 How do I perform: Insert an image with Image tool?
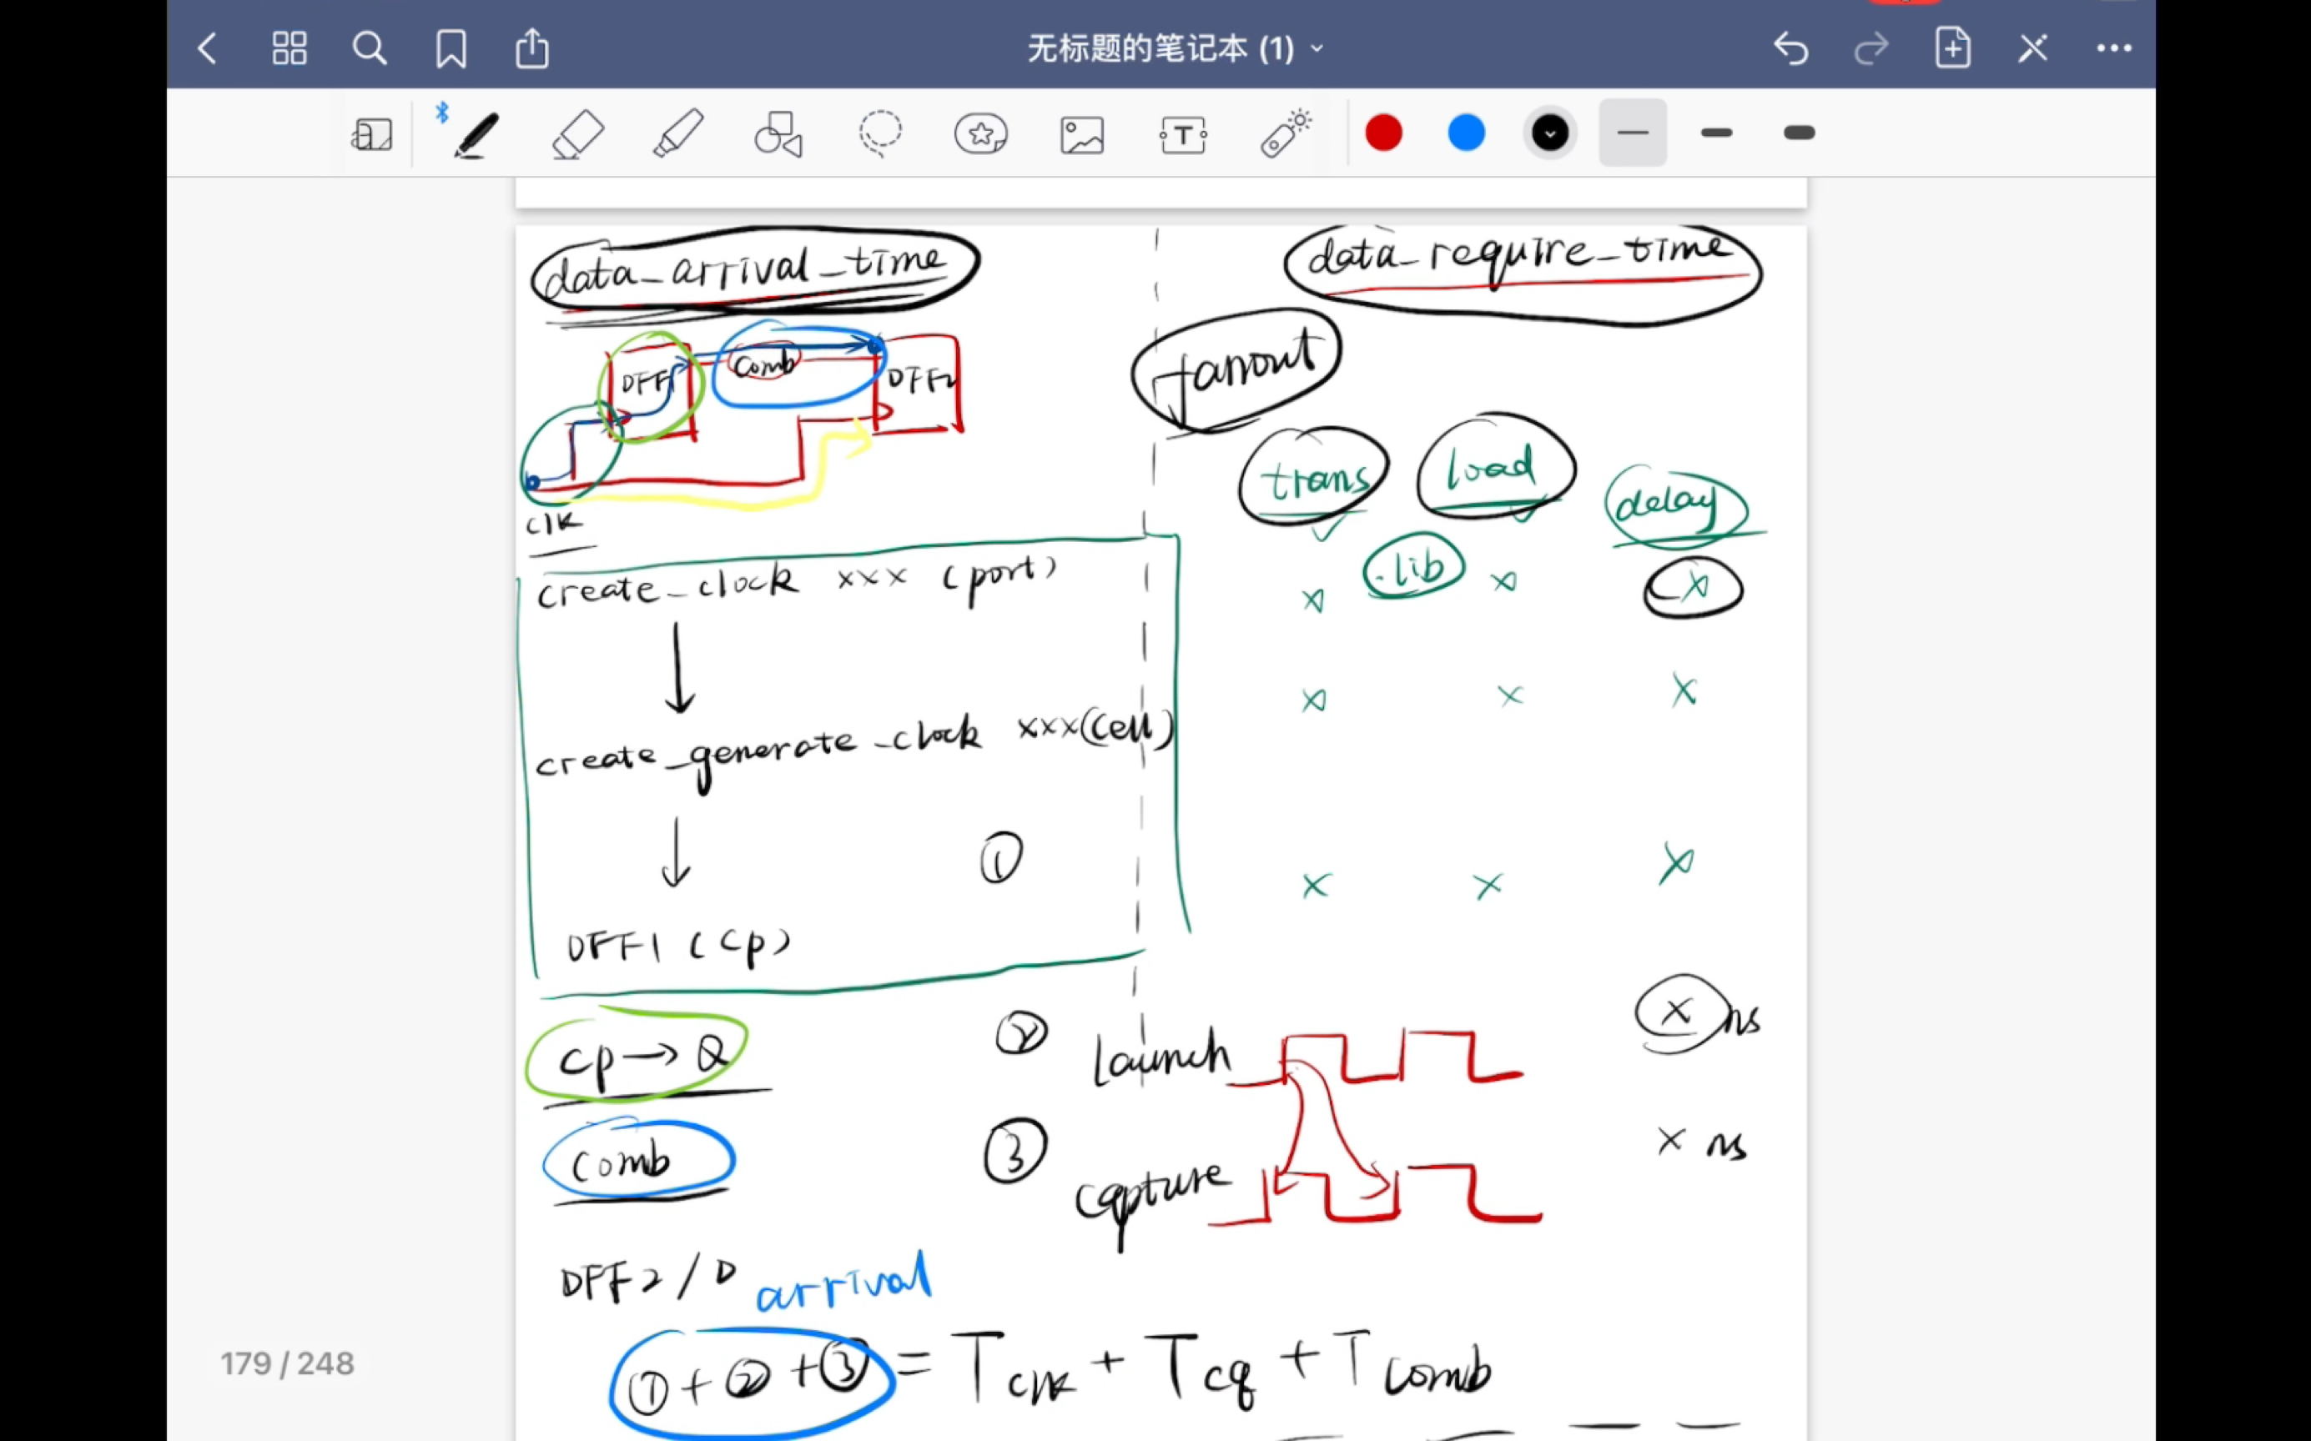click(x=1081, y=134)
